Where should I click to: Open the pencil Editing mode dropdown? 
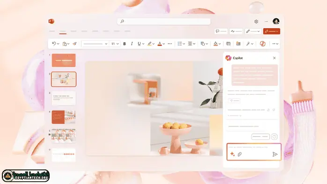point(253,31)
